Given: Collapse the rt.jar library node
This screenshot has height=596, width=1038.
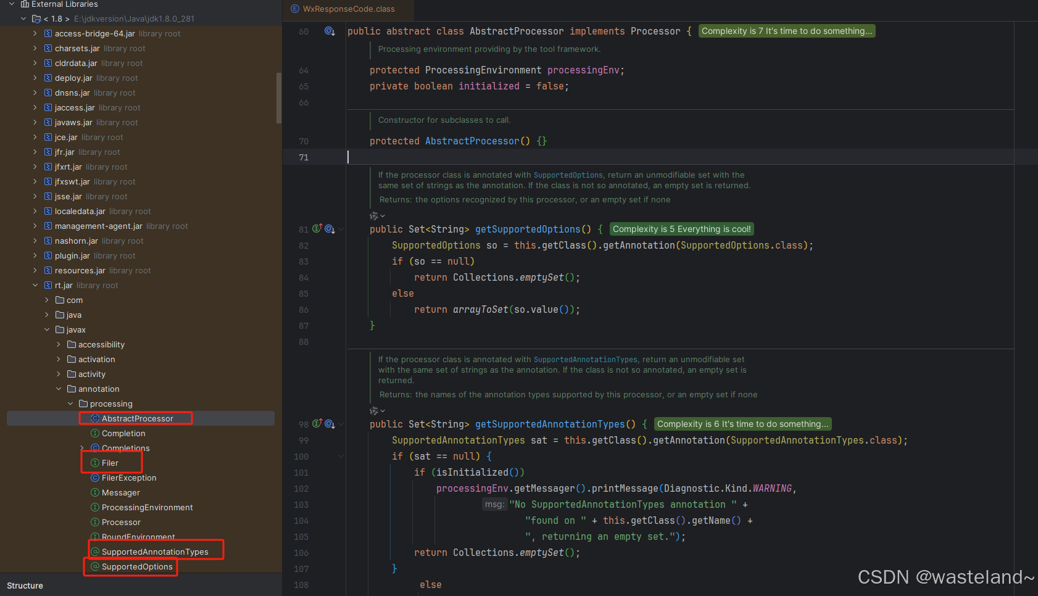Looking at the screenshot, I should 35,286.
